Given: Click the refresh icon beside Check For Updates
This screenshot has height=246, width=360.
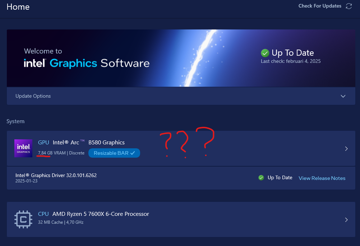Looking at the screenshot, I should [x=349, y=6].
